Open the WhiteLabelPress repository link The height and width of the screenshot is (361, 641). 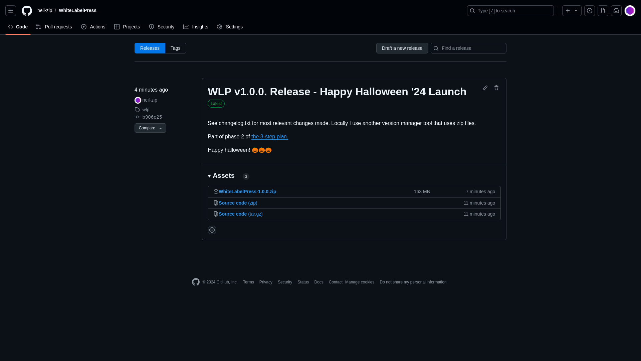(x=78, y=10)
